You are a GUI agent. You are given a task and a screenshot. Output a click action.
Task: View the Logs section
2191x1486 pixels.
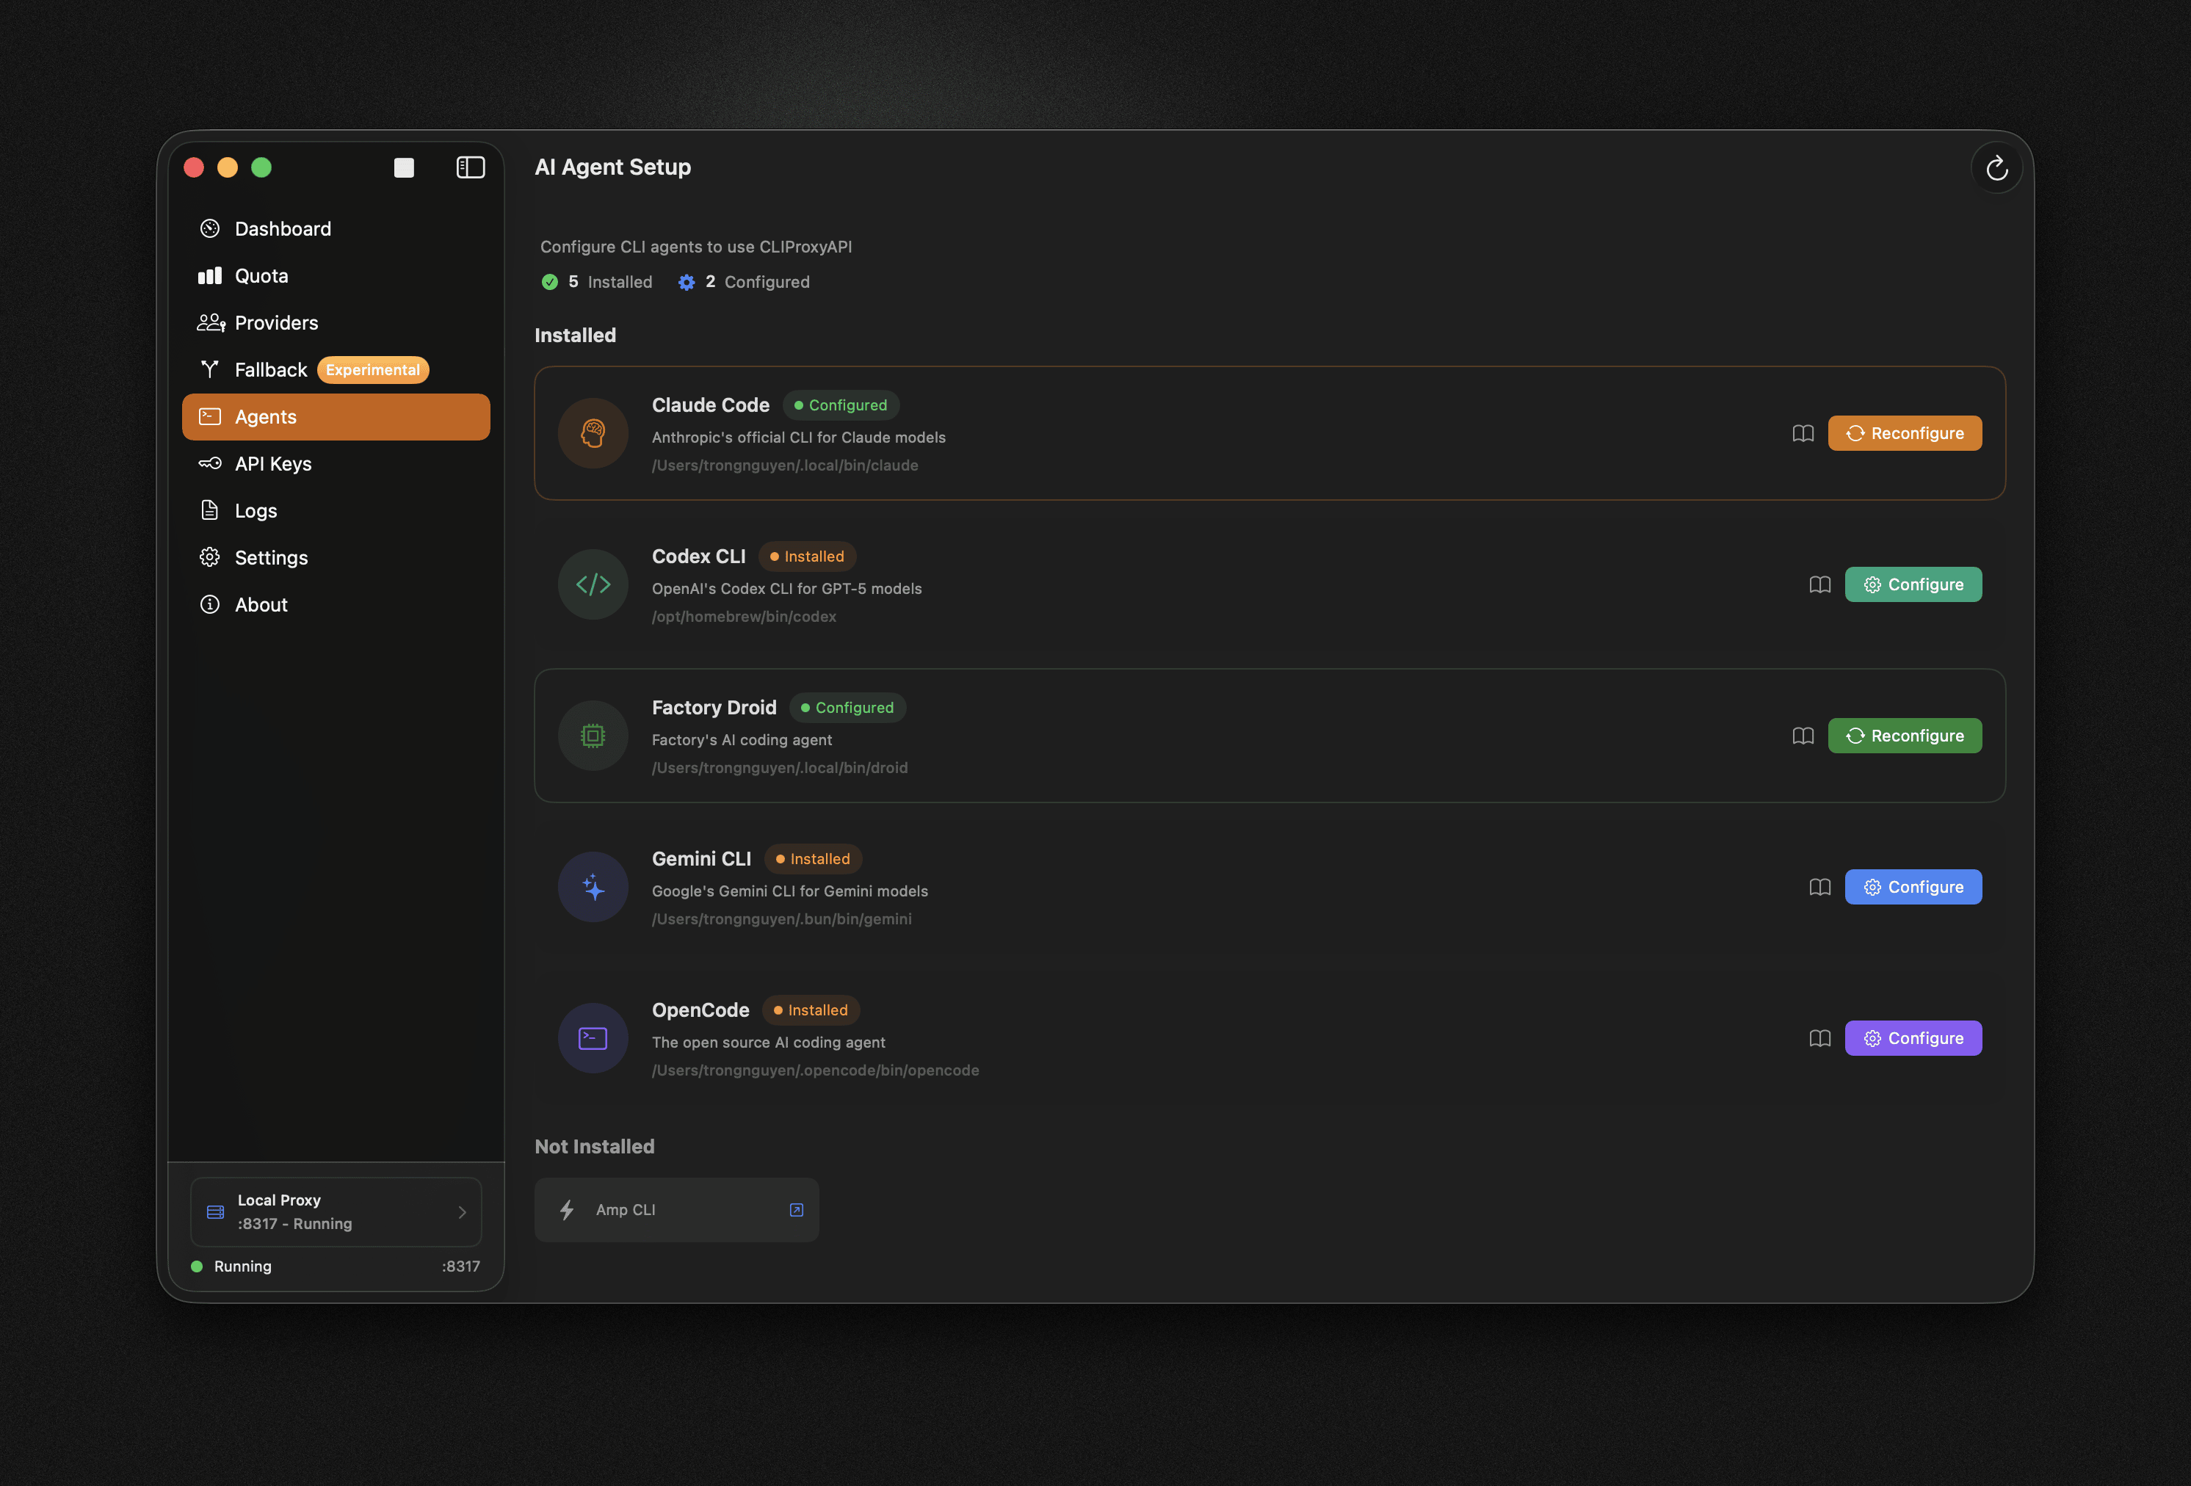click(336, 511)
